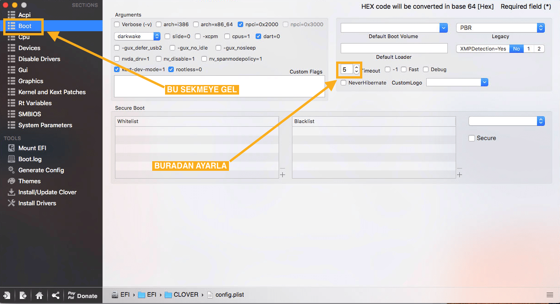This screenshot has width=560, height=304.
Task: Open the Boot.log tool
Action: tap(30, 159)
